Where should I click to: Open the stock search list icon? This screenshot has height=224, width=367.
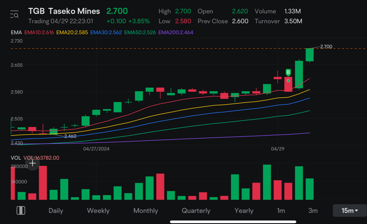coord(14,14)
